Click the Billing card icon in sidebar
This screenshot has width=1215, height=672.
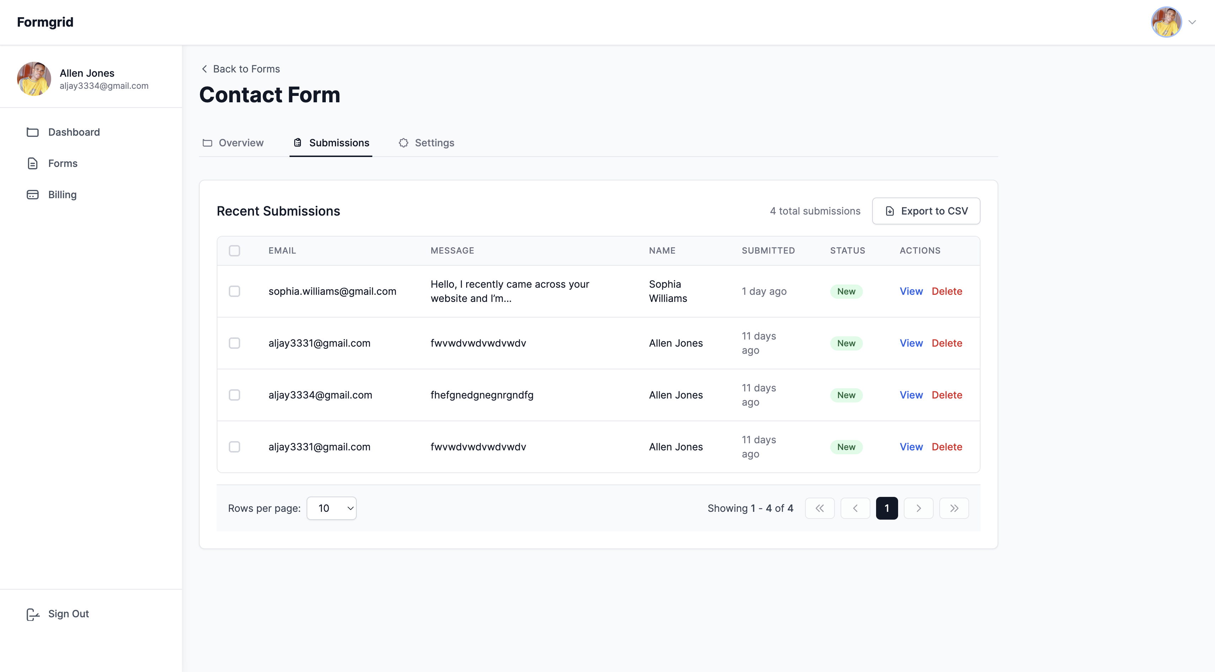[33, 194]
